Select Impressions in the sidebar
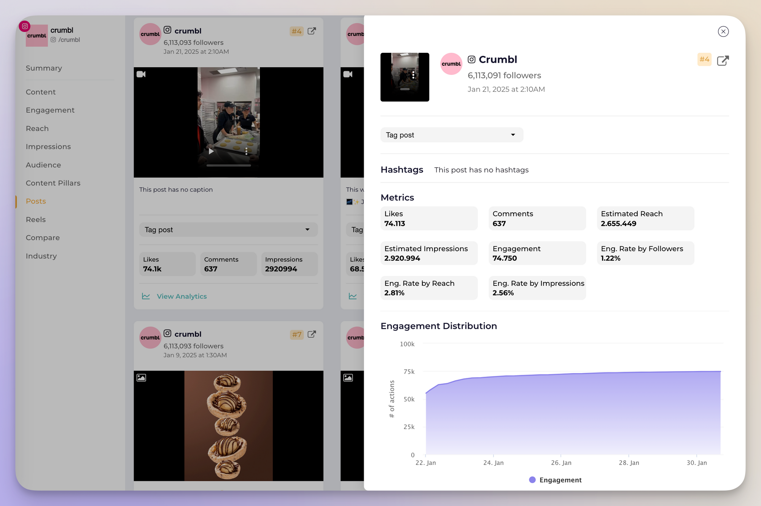This screenshot has width=761, height=506. [48, 147]
